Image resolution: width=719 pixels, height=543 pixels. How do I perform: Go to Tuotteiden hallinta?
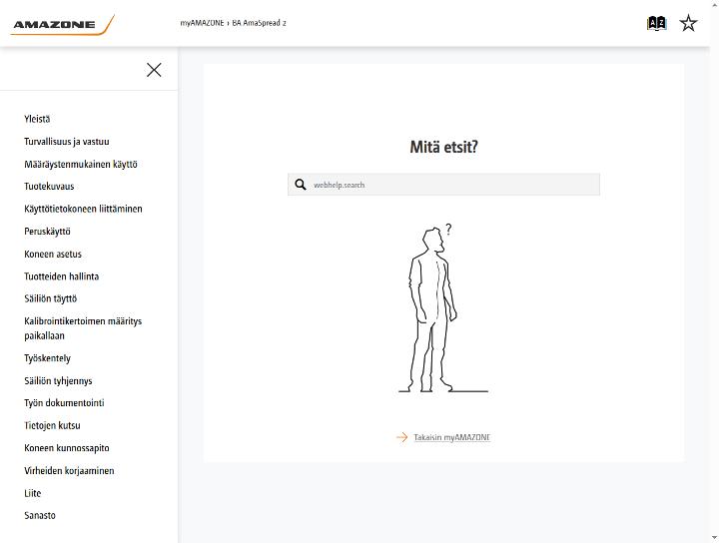pos(62,276)
